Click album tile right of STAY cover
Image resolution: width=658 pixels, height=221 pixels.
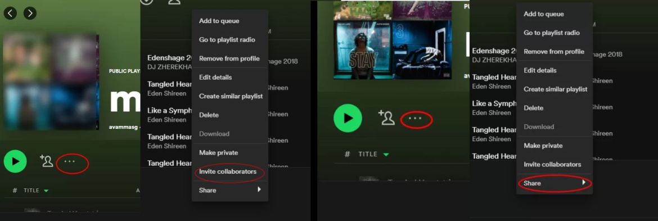[422, 49]
